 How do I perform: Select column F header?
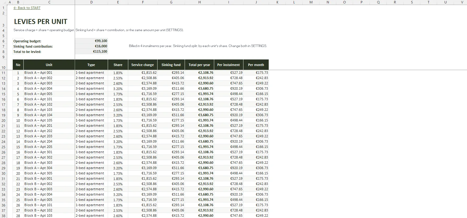click(x=143, y=2)
